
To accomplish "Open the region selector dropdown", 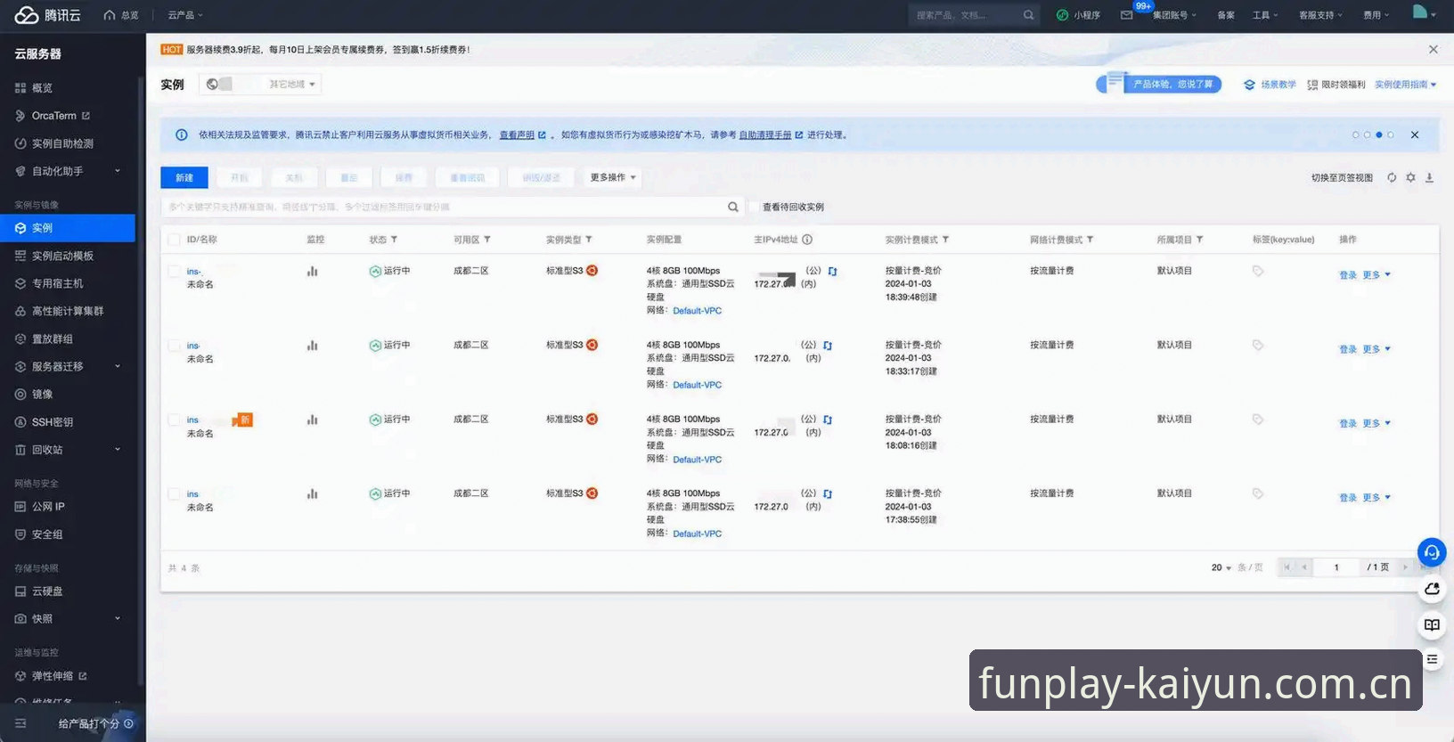I will coord(260,84).
